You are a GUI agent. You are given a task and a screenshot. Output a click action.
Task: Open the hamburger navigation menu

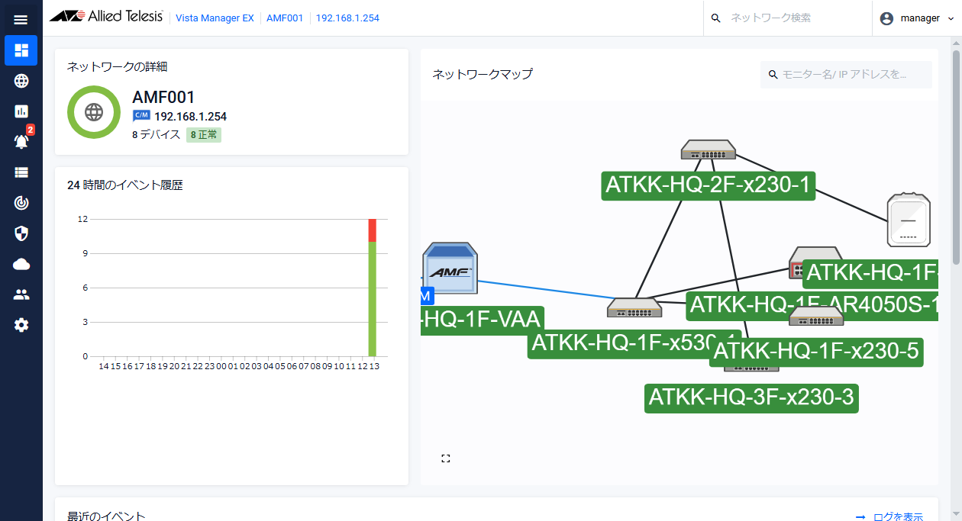(x=21, y=19)
